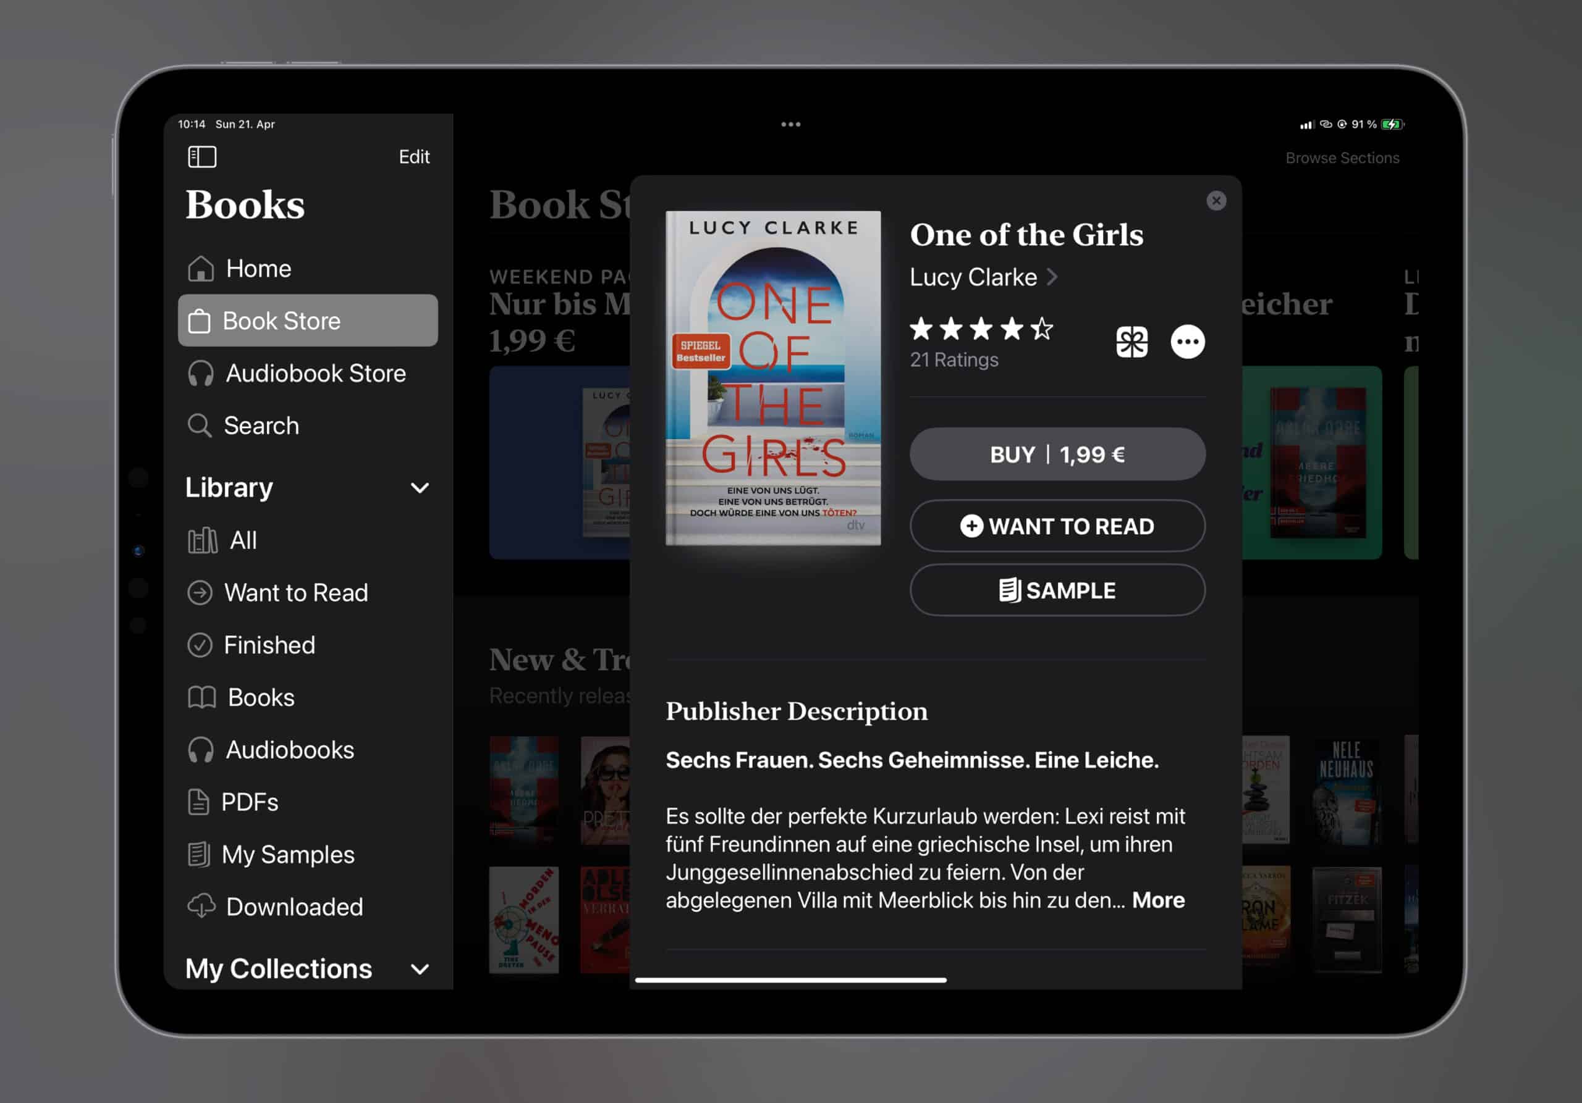Open Finished list in Library
The image size is (1582, 1103).
pos(308,645)
